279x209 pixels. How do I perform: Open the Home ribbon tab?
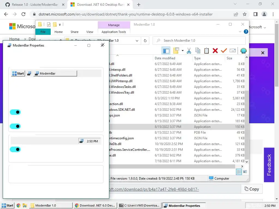pyautogui.click(x=59, y=32)
